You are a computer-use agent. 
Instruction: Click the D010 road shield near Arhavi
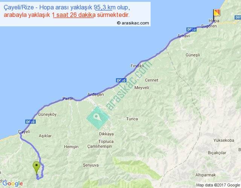pyautogui.click(x=191, y=29)
